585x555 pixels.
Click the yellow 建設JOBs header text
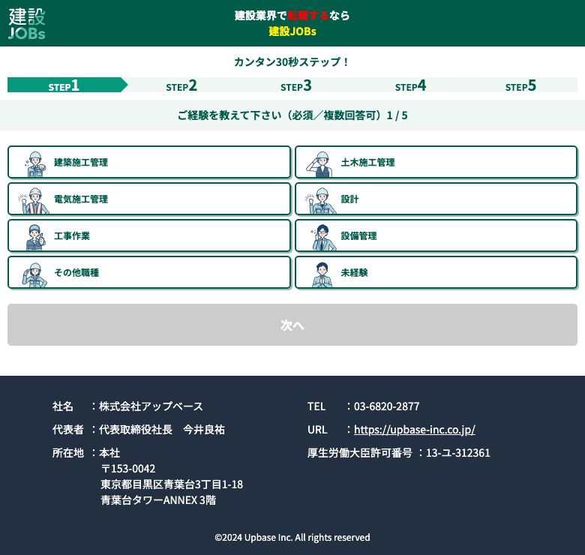point(292,31)
